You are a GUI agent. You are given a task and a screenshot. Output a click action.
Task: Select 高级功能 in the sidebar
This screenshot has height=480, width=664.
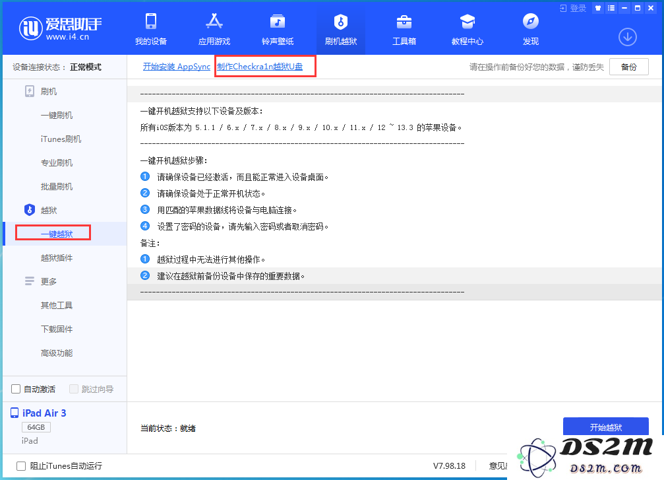pyautogui.click(x=57, y=353)
